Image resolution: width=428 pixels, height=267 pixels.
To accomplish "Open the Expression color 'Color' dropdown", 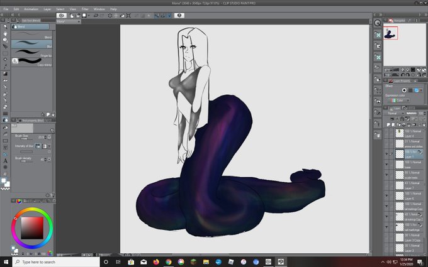I will (x=400, y=101).
